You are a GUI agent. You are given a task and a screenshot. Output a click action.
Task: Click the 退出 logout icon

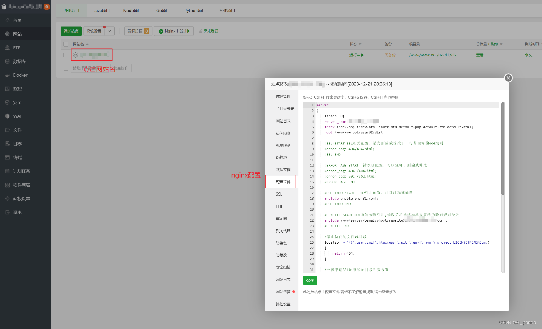[x=7, y=213]
